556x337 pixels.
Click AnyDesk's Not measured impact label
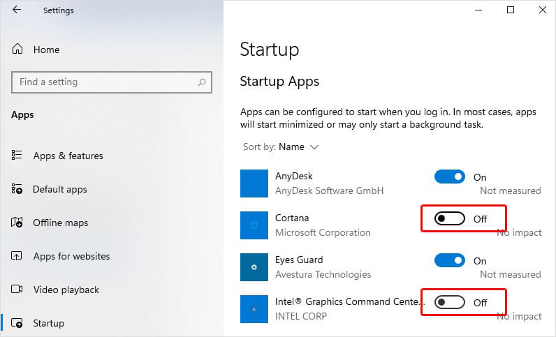pyautogui.click(x=511, y=190)
